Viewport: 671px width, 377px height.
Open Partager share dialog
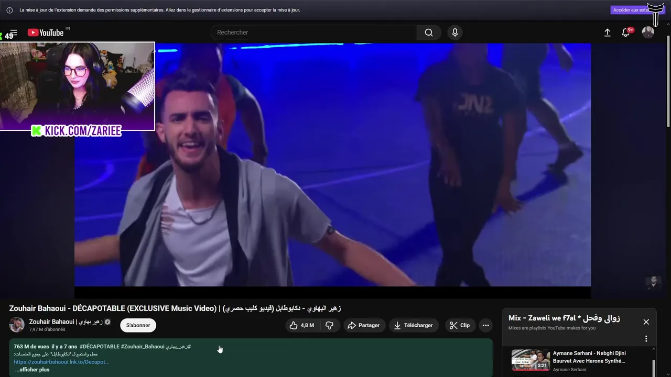coord(364,325)
